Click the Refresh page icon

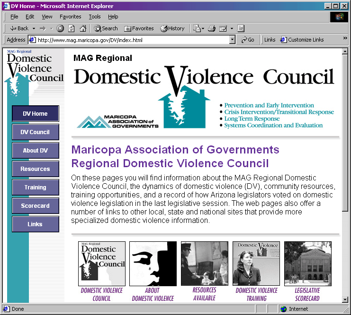pyautogui.click(x=72, y=28)
